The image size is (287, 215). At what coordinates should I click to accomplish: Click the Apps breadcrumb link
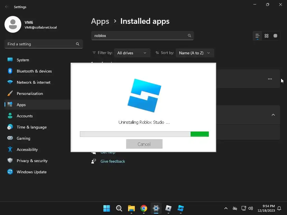(x=100, y=21)
